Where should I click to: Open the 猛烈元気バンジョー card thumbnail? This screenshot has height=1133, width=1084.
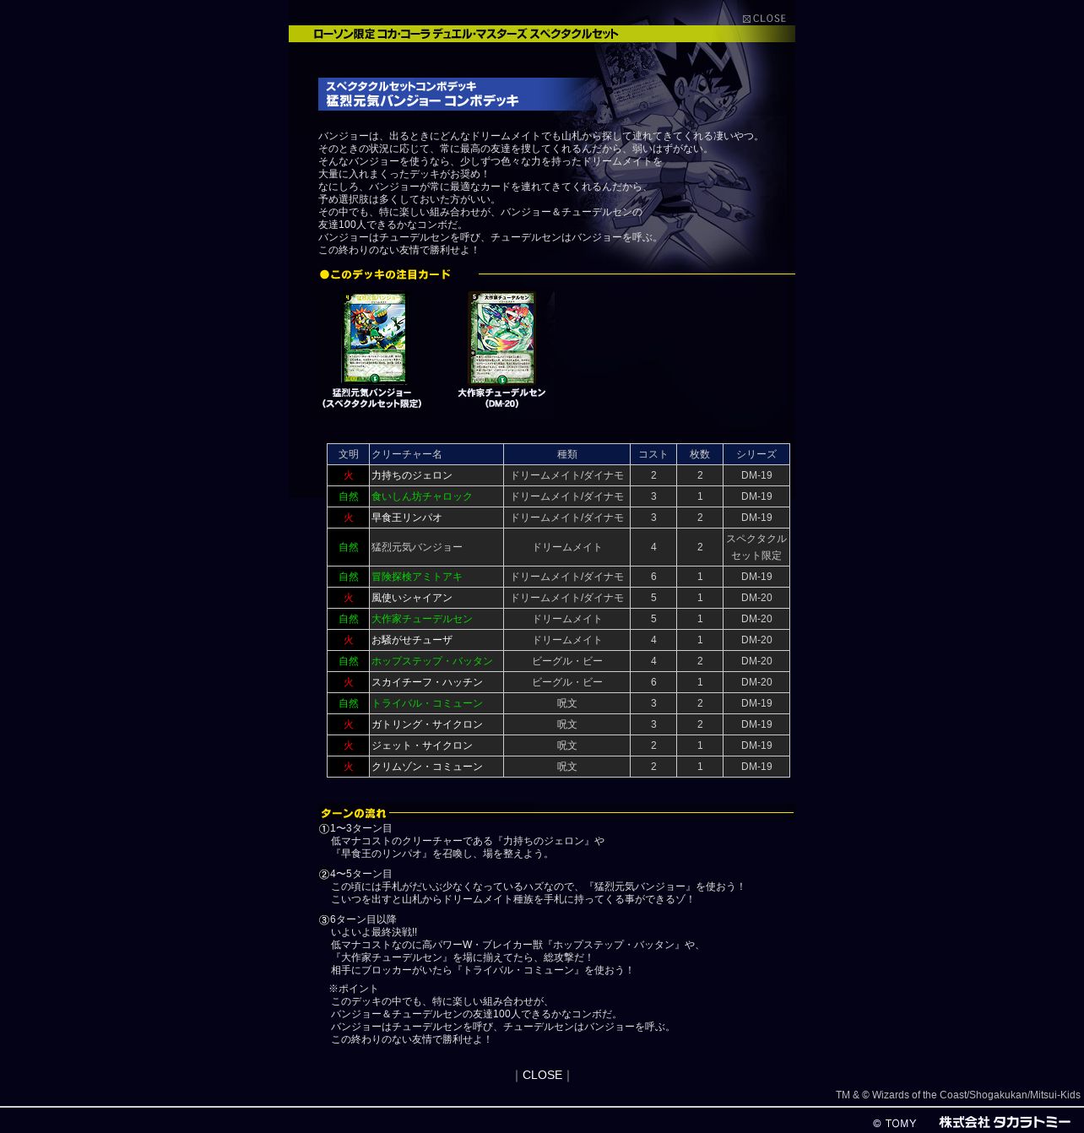pyautogui.click(x=374, y=338)
